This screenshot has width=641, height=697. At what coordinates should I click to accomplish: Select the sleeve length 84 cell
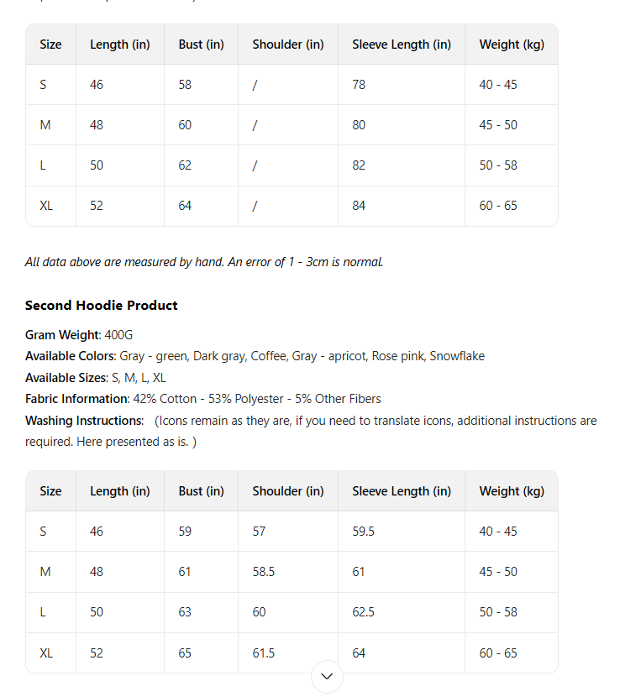point(359,206)
